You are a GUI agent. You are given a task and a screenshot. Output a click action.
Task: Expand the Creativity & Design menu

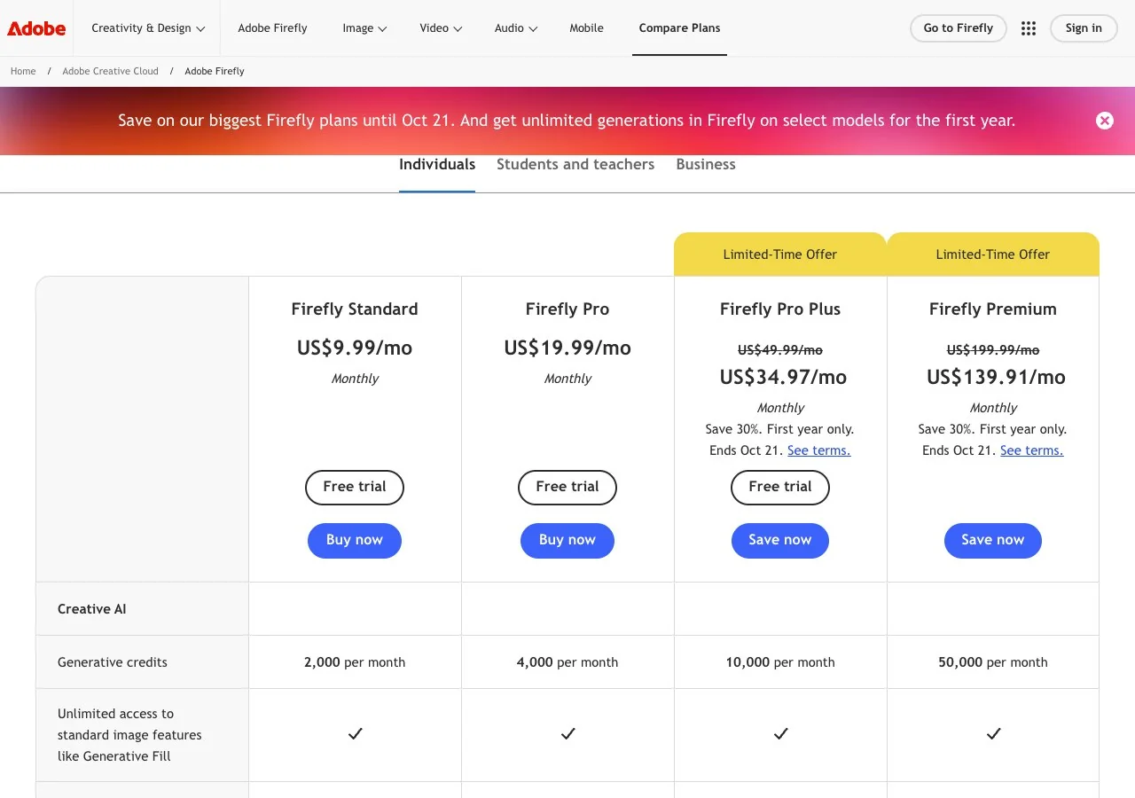coord(148,28)
